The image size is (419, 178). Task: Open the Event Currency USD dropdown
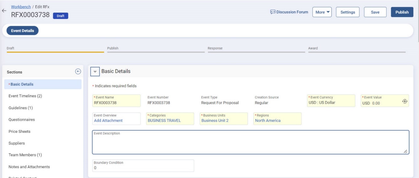331,103
